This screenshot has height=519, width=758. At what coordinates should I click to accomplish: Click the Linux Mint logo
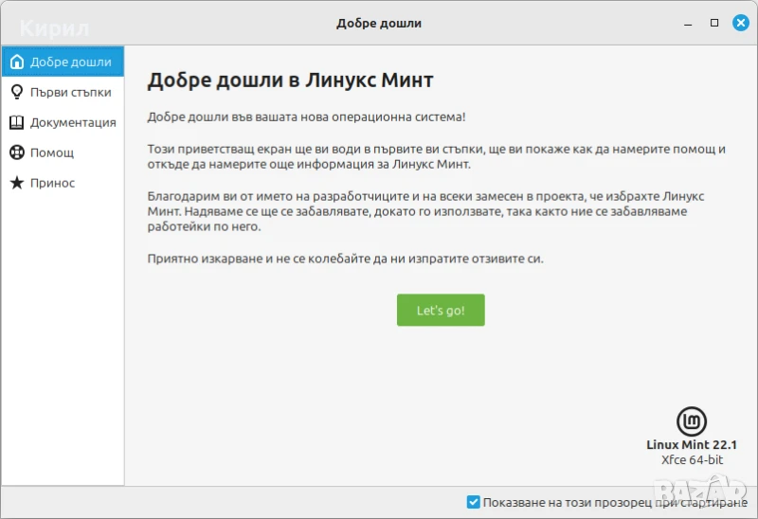692,421
